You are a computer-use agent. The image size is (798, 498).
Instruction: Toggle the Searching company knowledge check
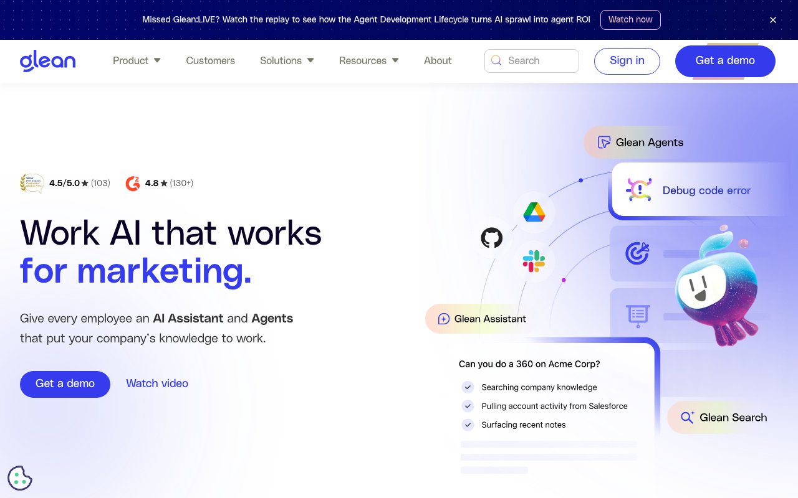tap(468, 387)
